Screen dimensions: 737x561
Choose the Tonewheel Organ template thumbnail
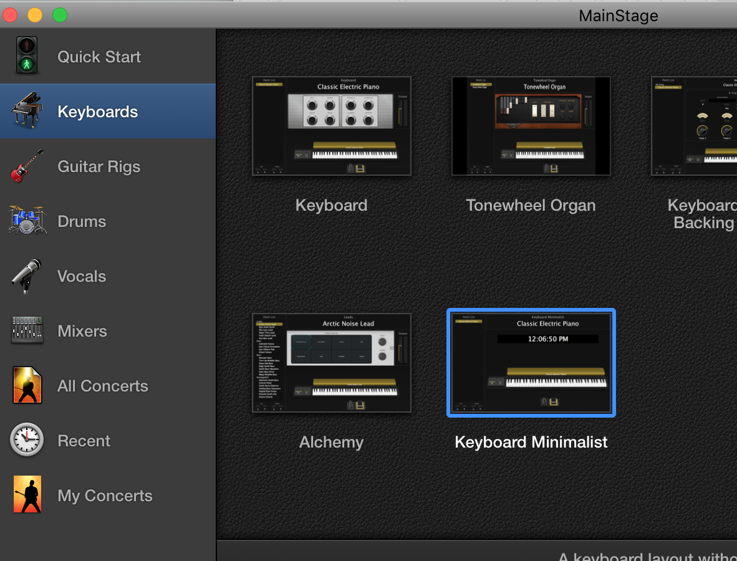pos(531,126)
